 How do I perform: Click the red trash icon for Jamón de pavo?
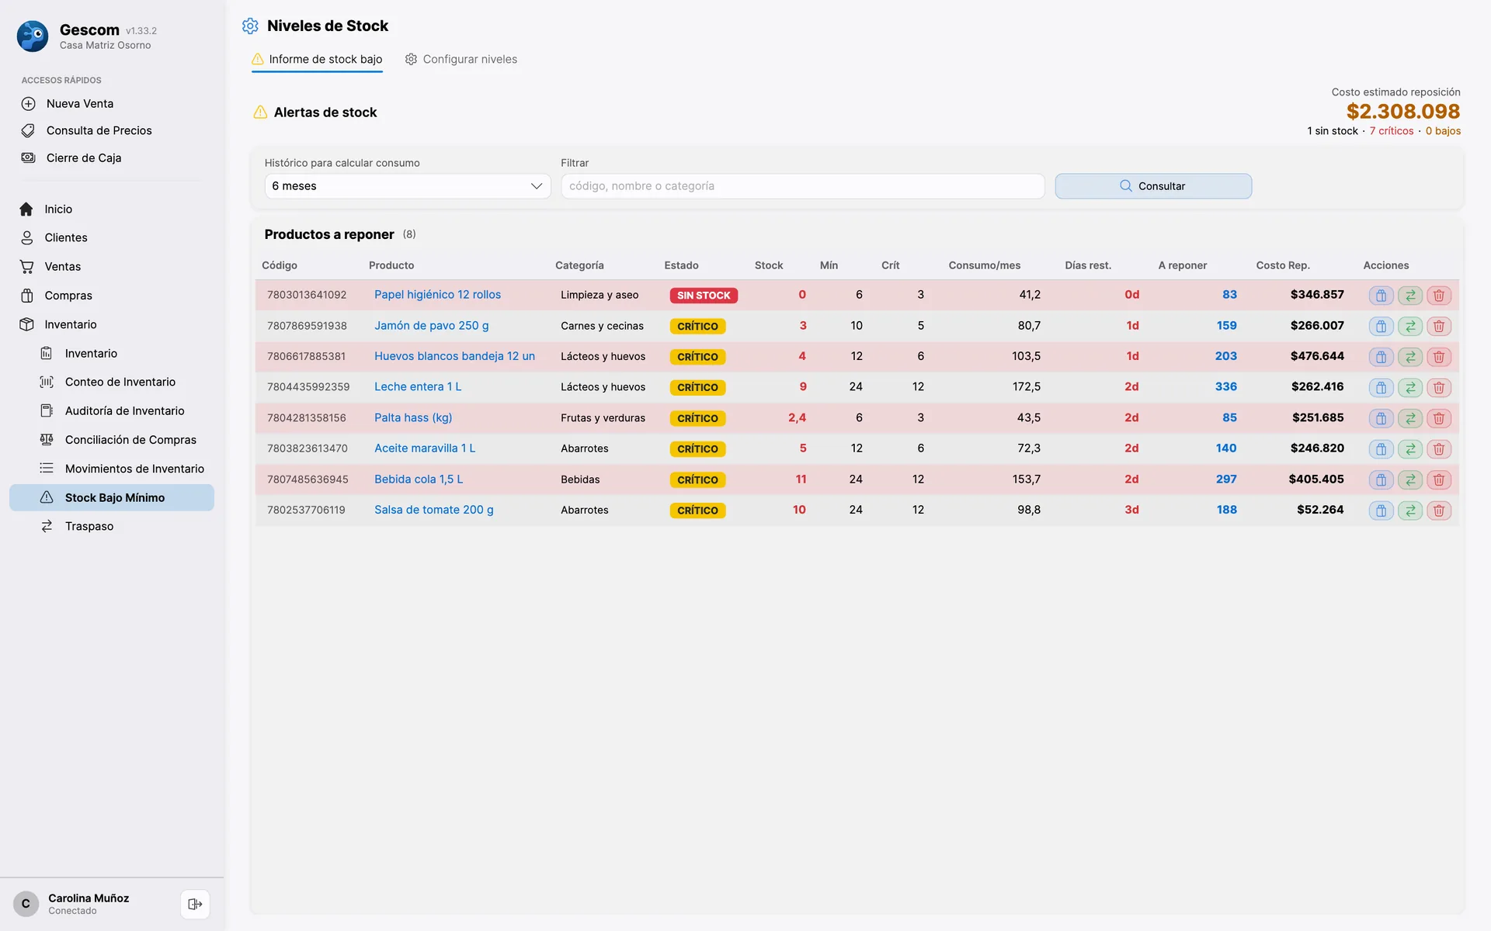1439,326
